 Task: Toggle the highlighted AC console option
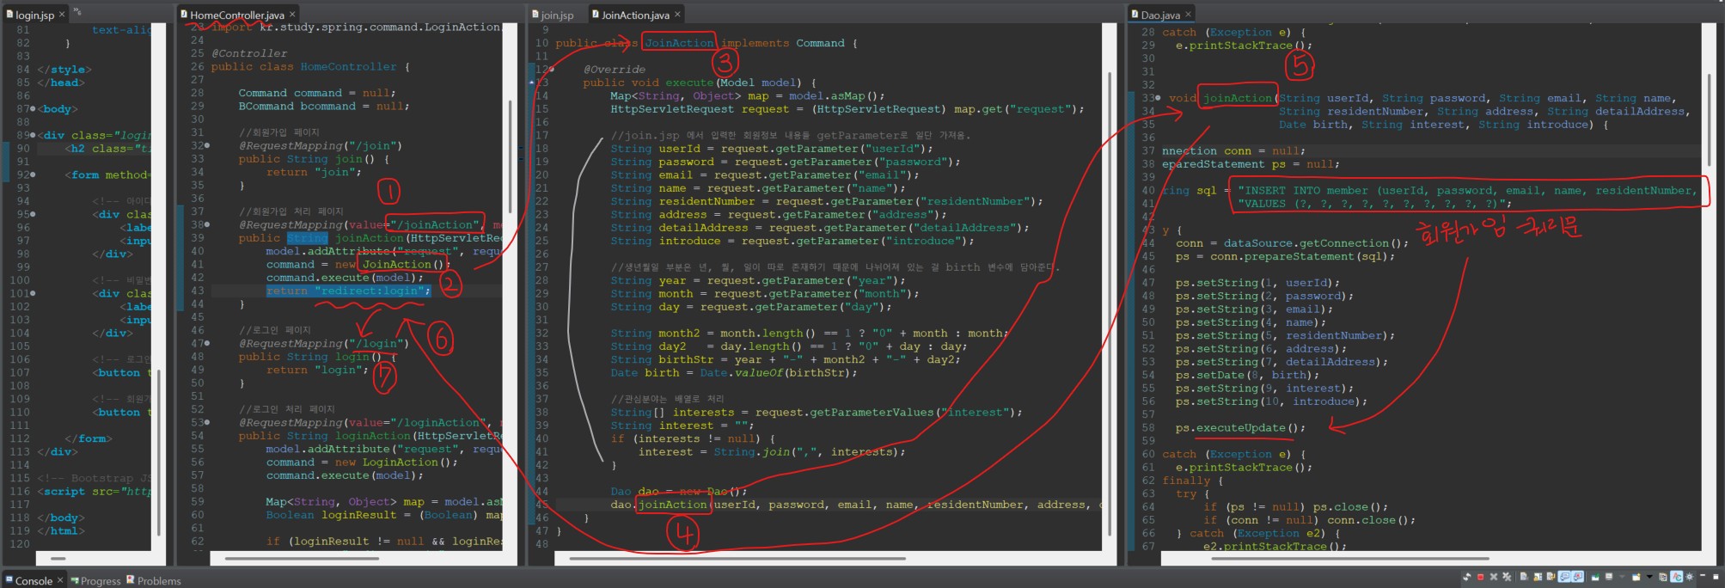(1676, 577)
